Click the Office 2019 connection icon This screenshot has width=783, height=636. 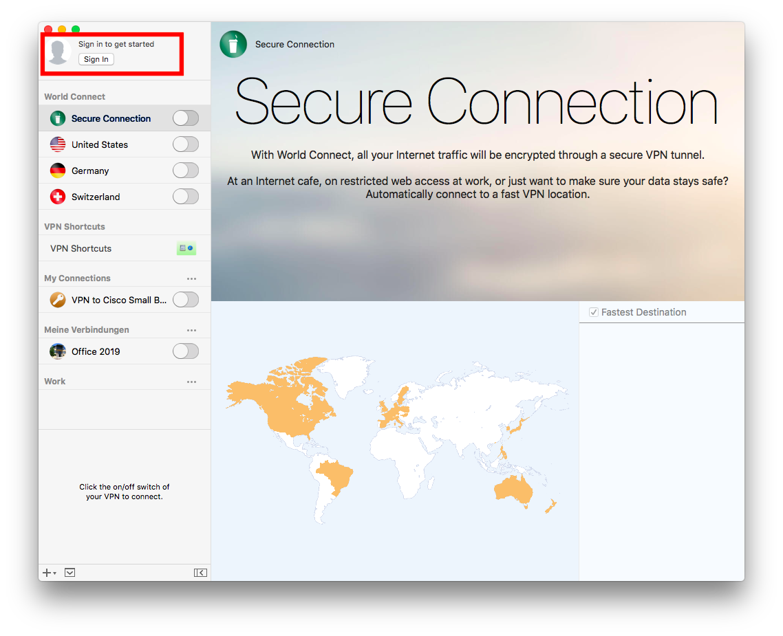point(58,351)
